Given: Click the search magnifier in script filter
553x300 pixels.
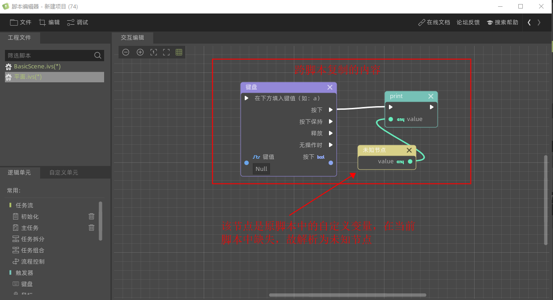Looking at the screenshot, I should pos(98,55).
